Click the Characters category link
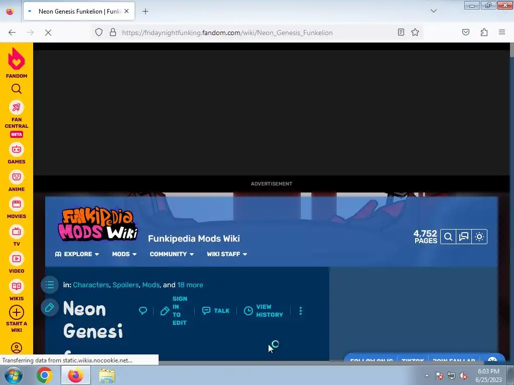 tap(91, 285)
